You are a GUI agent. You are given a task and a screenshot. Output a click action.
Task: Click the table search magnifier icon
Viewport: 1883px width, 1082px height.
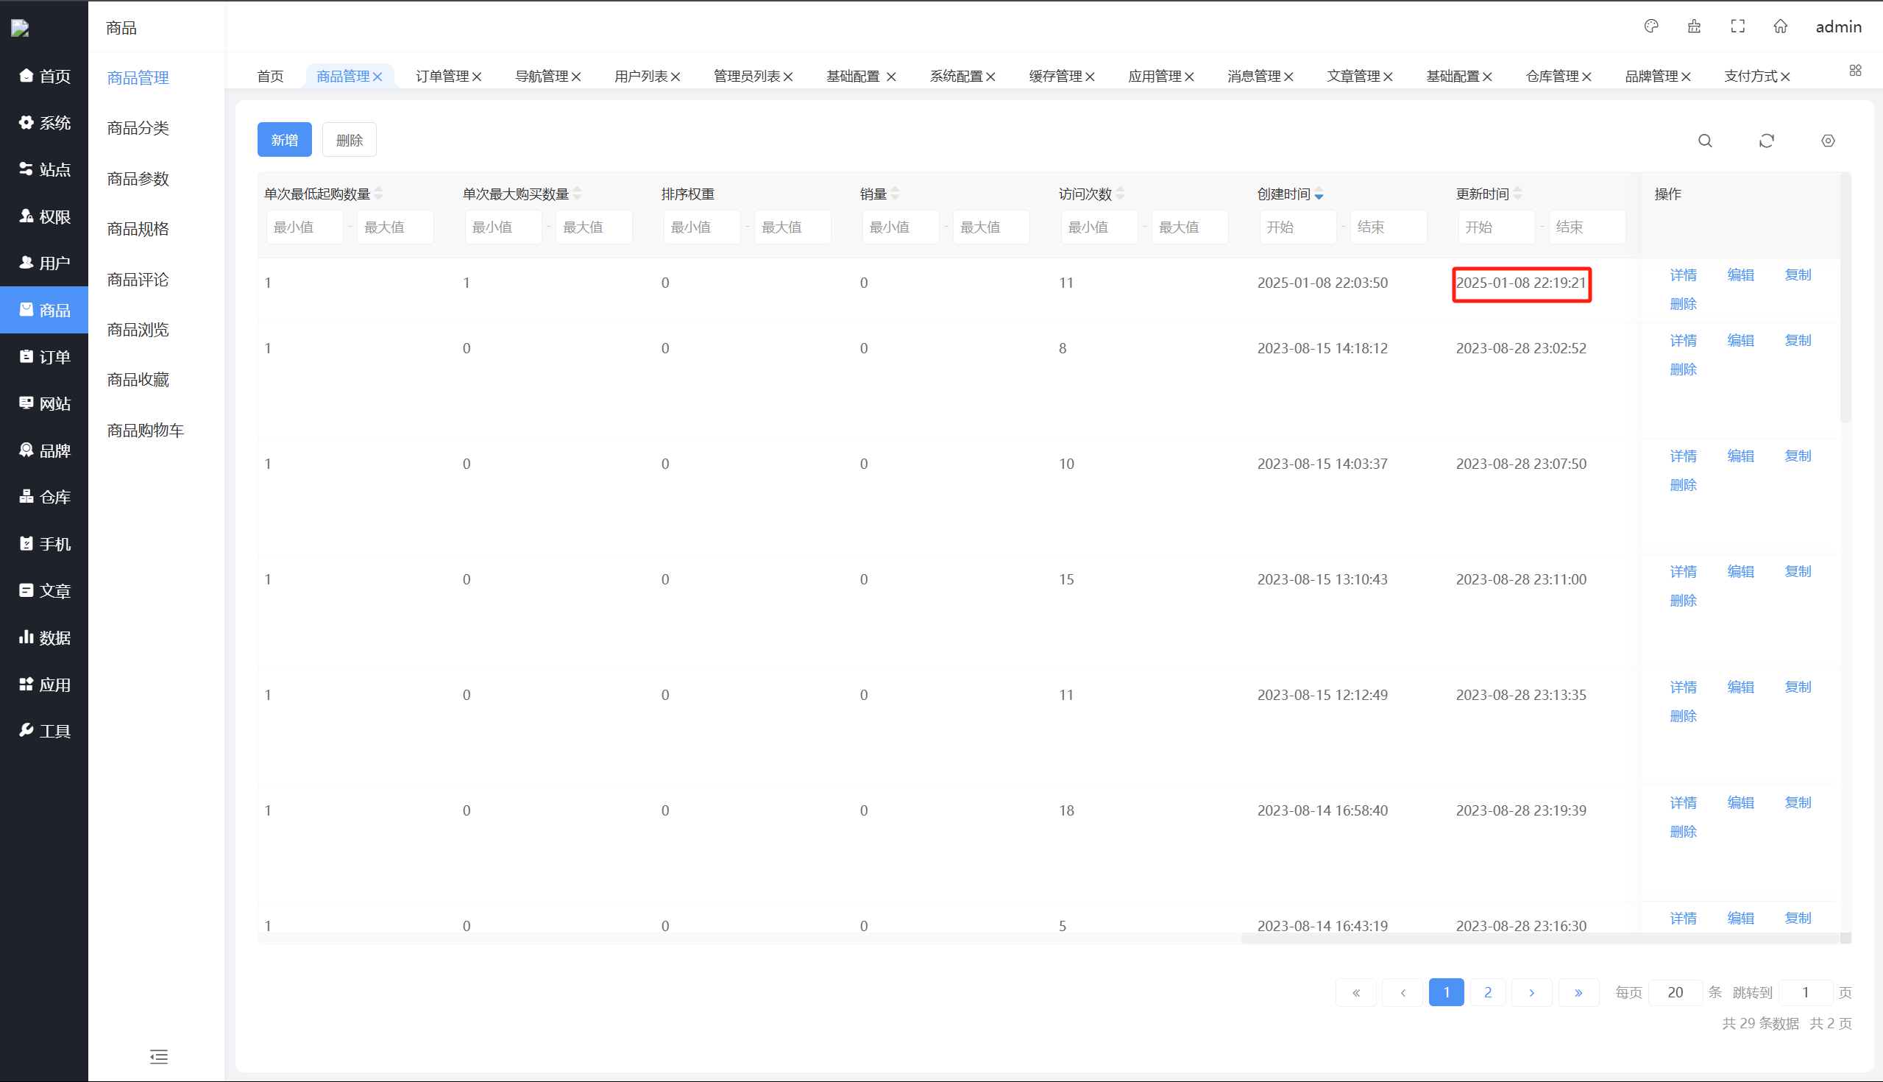tap(1705, 141)
